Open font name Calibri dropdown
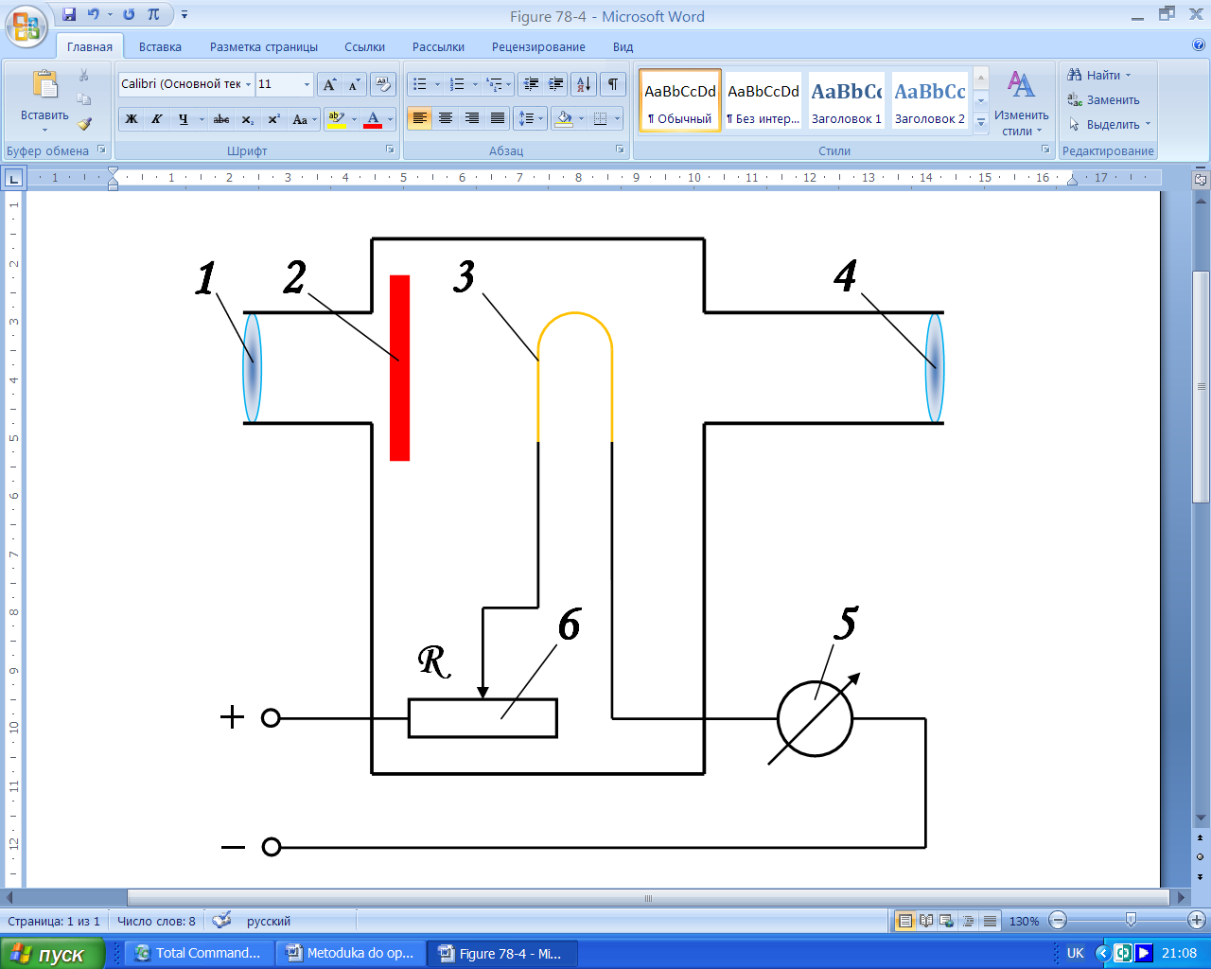1211x969 pixels. pos(249,84)
